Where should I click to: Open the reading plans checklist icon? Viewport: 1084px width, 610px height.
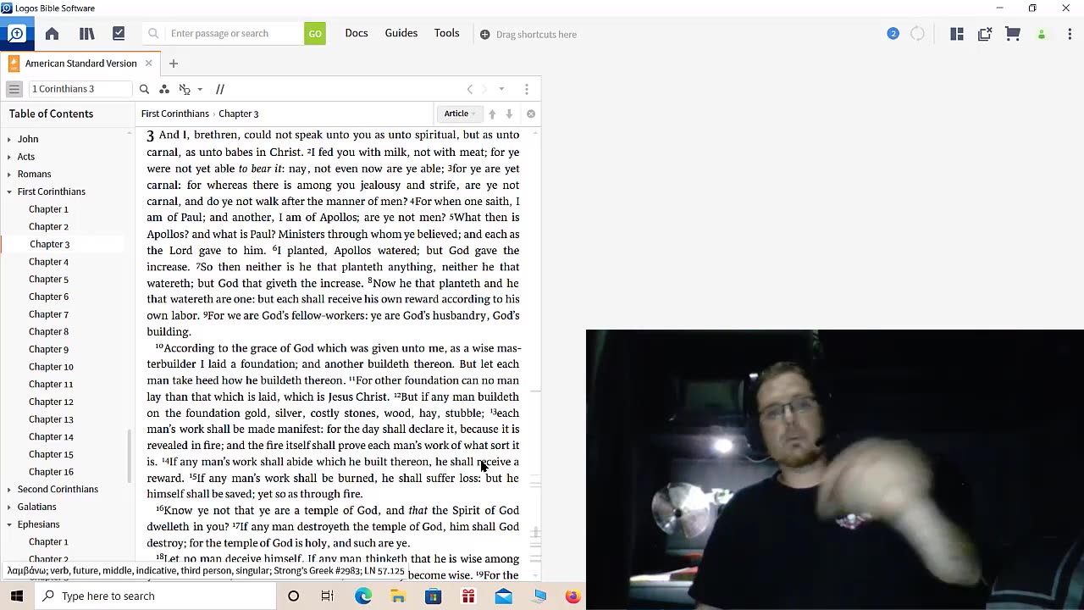119,34
